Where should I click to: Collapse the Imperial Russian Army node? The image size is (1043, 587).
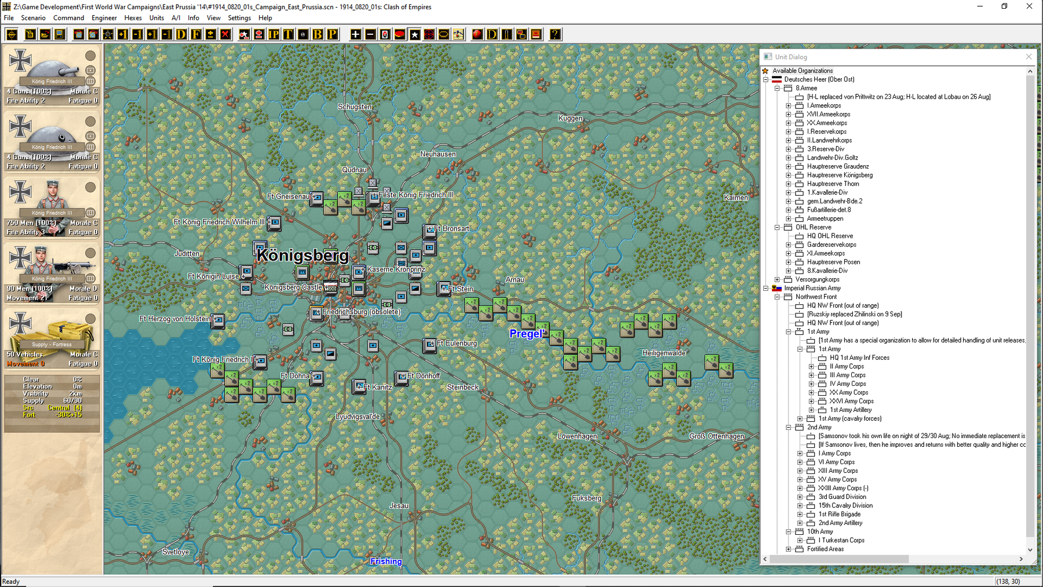766,288
